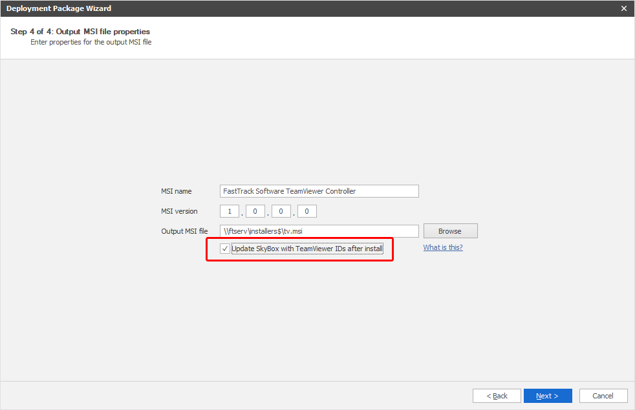635x410 pixels.
Task: Select second MSI version number field
Action: point(255,211)
